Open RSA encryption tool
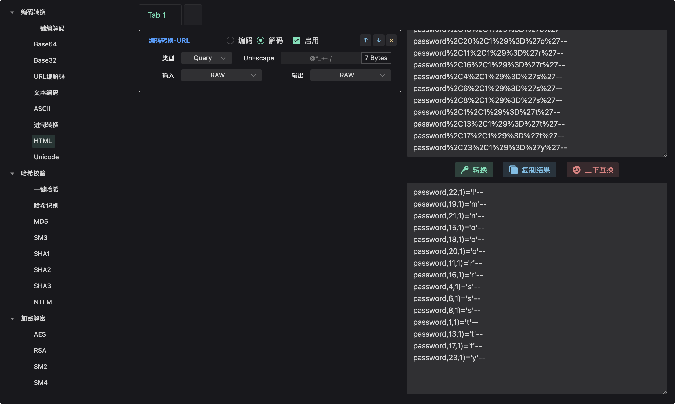This screenshot has height=404, width=675. [x=40, y=350]
